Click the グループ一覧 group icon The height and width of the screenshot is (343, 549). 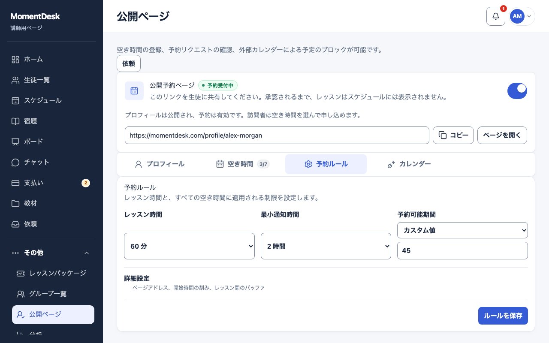pyautogui.click(x=21, y=294)
